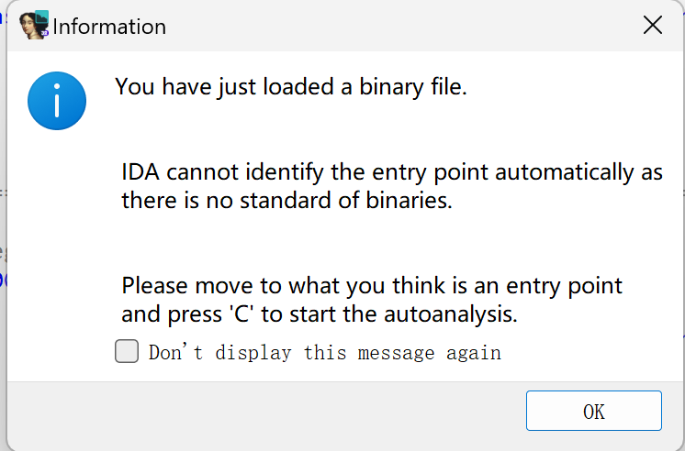Click the quoted 'C' key in message
The width and height of the screenshot is (685, 451).
[x=241, y=313]
